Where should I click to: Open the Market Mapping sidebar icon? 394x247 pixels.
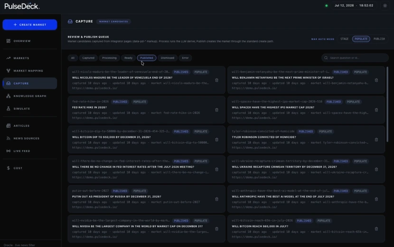point(8,71)
